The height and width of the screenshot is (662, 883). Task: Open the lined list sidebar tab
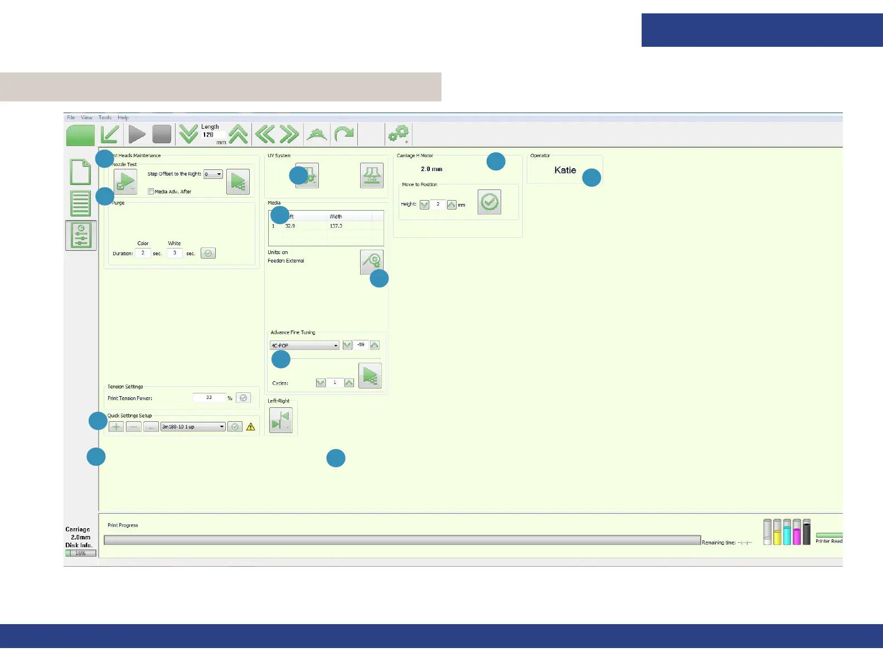click(x=80, y=203)
